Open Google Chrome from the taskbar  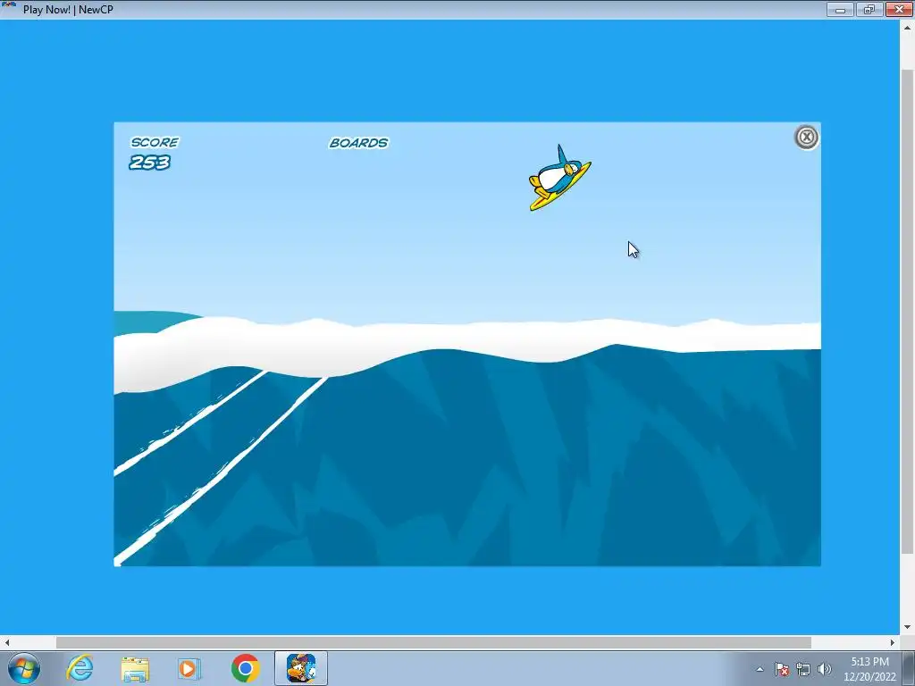coord(245,668)
